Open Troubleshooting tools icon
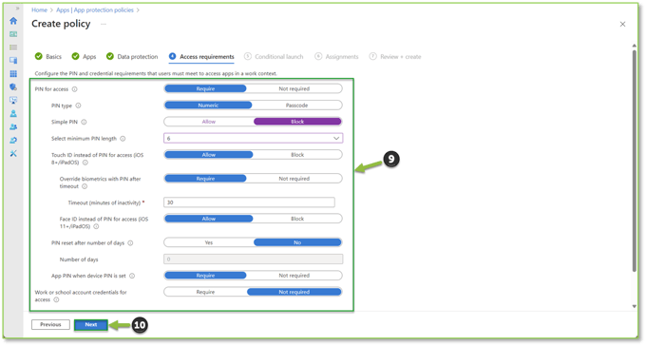646x346 pixels. (13, 153)
